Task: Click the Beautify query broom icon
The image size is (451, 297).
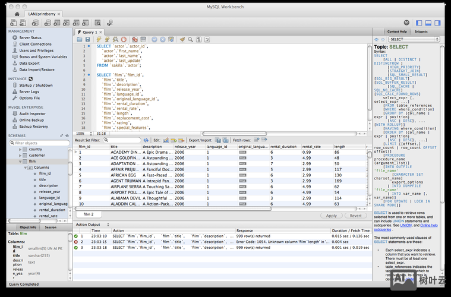Action: tap(182, 39)
